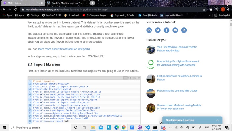Open the How to Get Hired bookmark
Screen dimensions: 232x131
pos(173,15)
